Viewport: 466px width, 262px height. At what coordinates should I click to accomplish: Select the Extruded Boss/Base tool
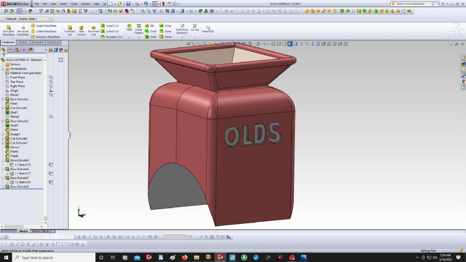(8, 30)
